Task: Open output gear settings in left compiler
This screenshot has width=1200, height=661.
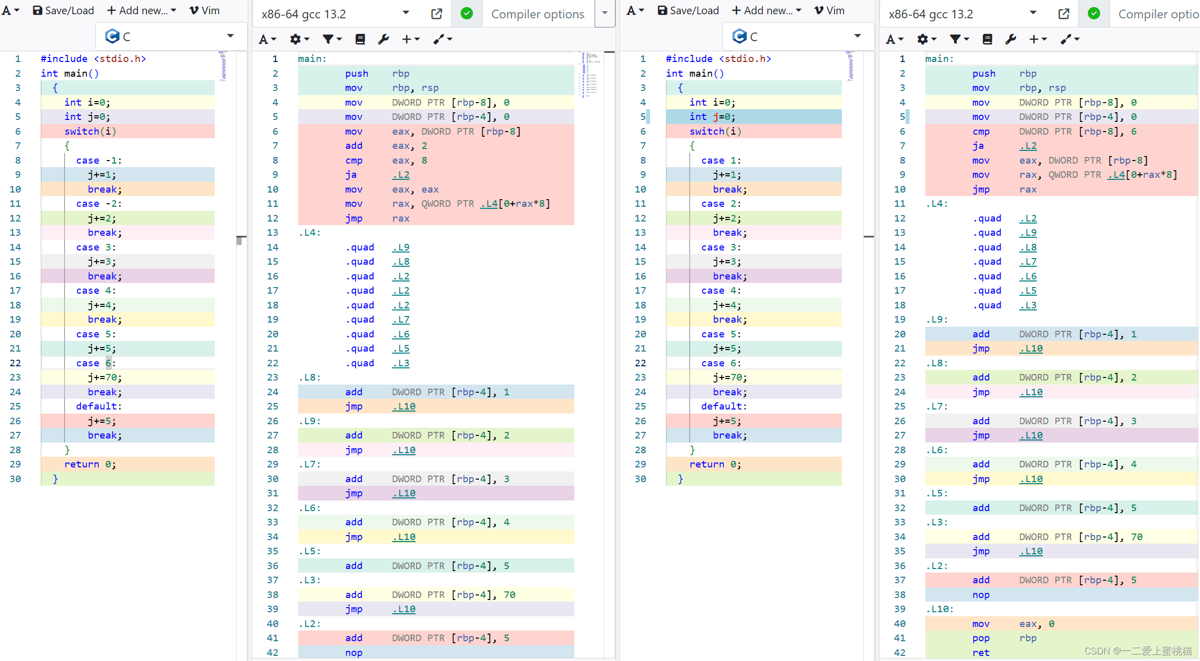Action: click(299, 39)
